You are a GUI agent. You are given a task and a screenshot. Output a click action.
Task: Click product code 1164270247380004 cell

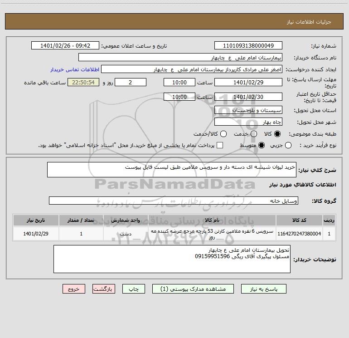coord(299,234)
